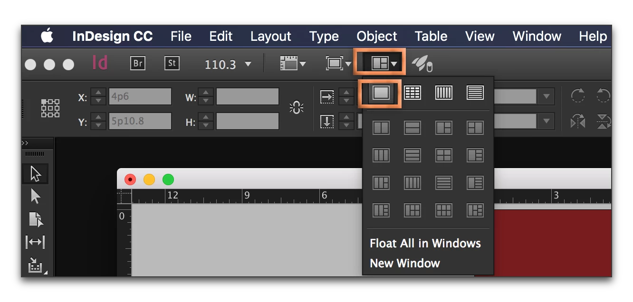Screen dimensions: 633x302
Task: Open the Apple menu
Action: tap(47, 36)
